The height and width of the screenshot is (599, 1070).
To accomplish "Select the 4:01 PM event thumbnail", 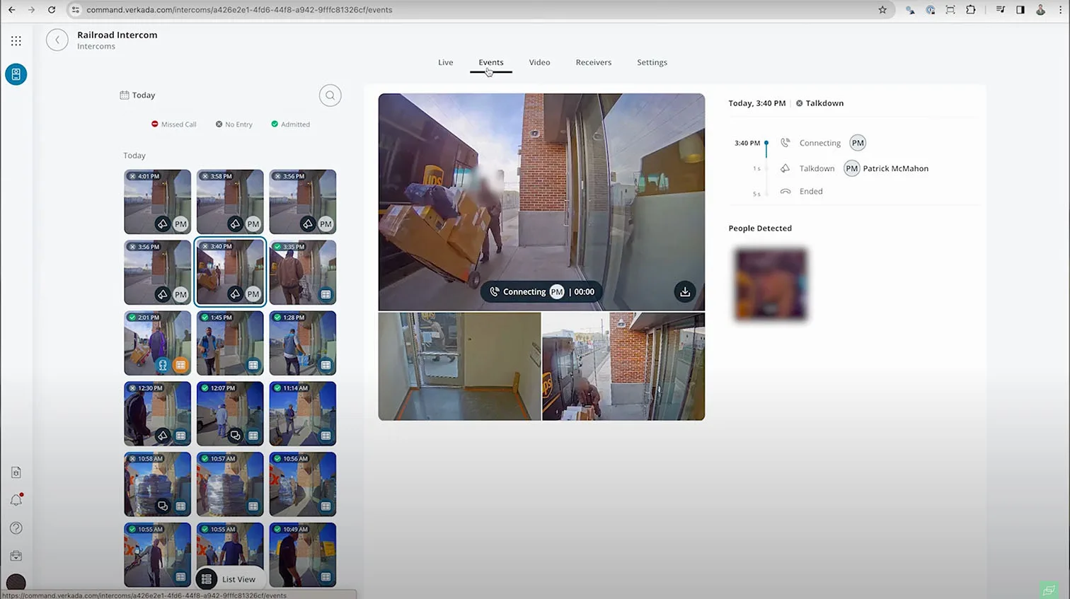I will click(x=157, y=202).
